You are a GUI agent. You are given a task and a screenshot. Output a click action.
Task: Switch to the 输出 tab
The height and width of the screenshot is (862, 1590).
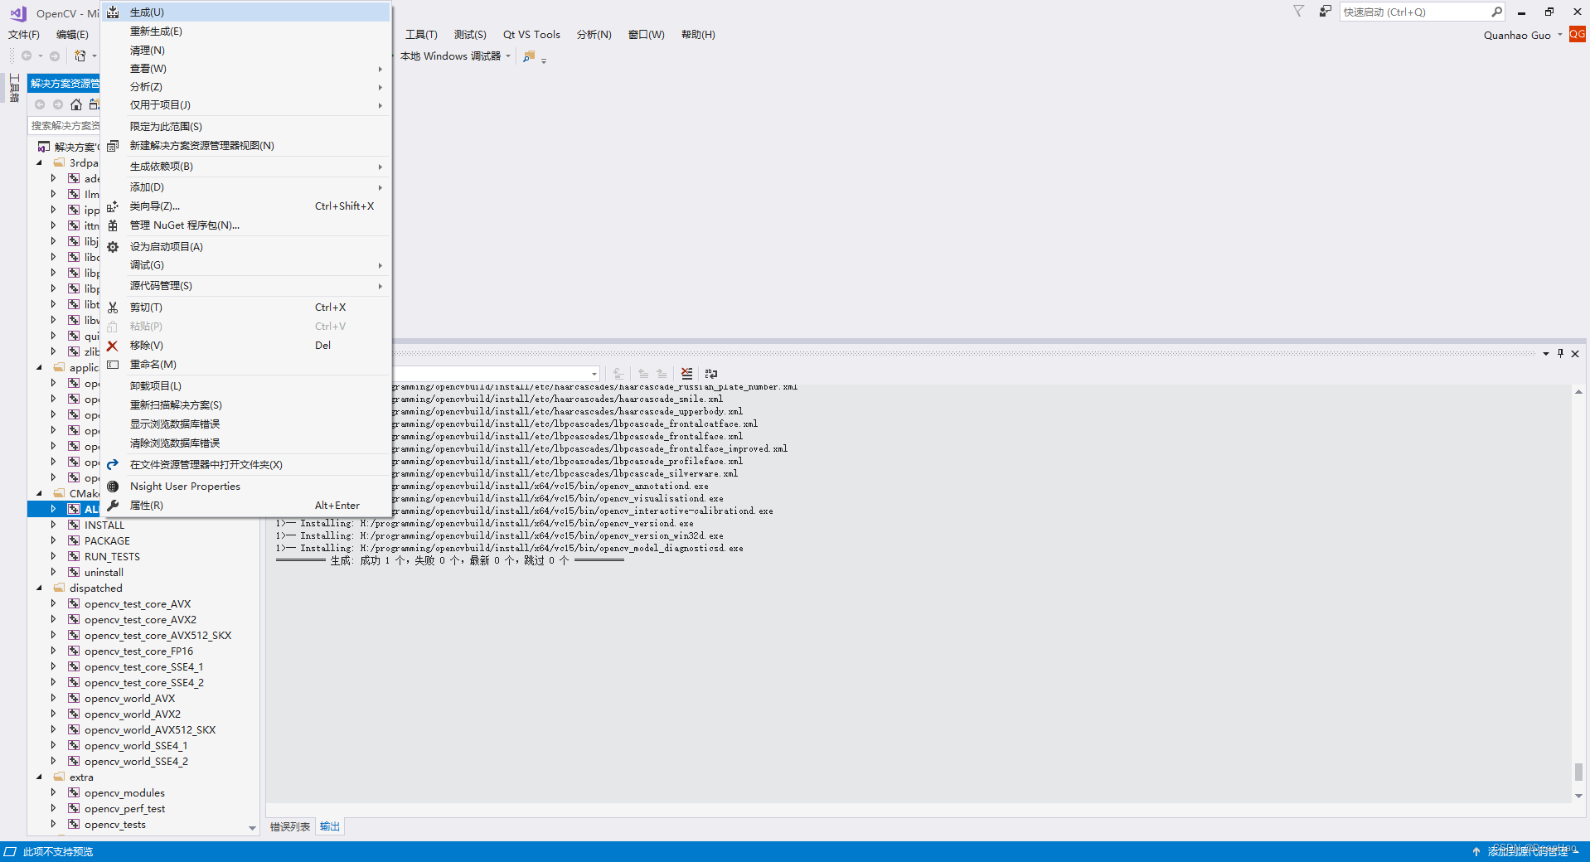coord(330,827)
